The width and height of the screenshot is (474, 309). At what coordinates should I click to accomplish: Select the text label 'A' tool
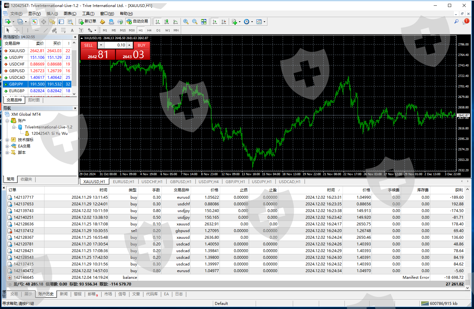[72, 30]
